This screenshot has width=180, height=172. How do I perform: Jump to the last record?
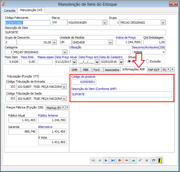(x=113, y=160)
